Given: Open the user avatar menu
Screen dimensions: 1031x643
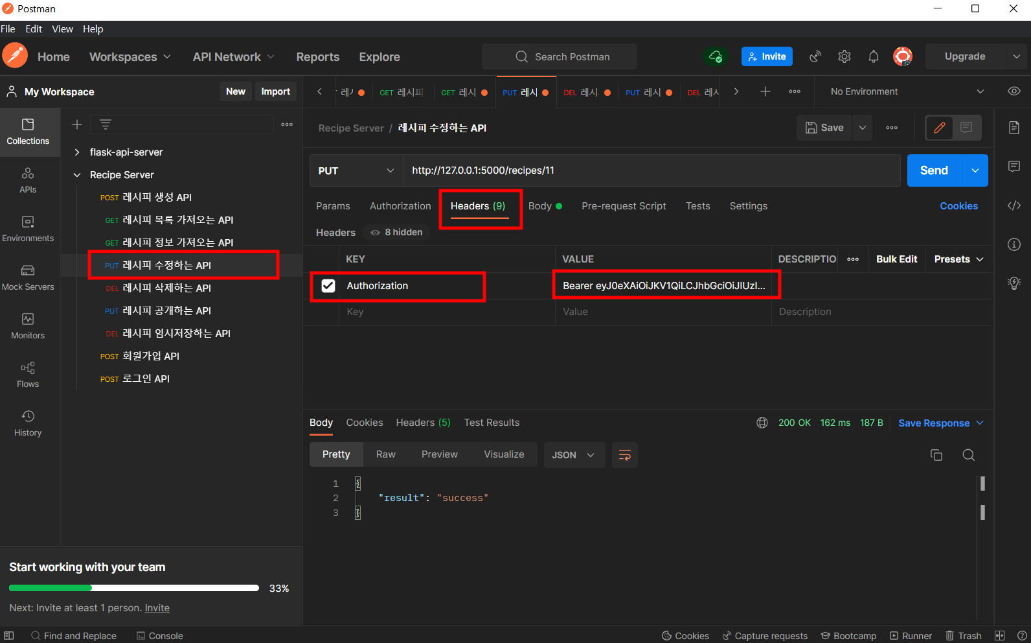Looking at the screenshot, I should (903, 56).
